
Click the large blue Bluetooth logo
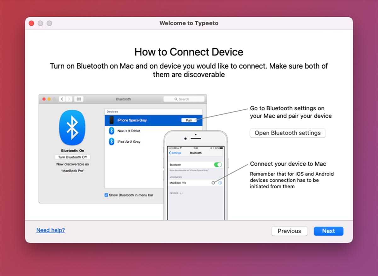[x=72, y=127]
